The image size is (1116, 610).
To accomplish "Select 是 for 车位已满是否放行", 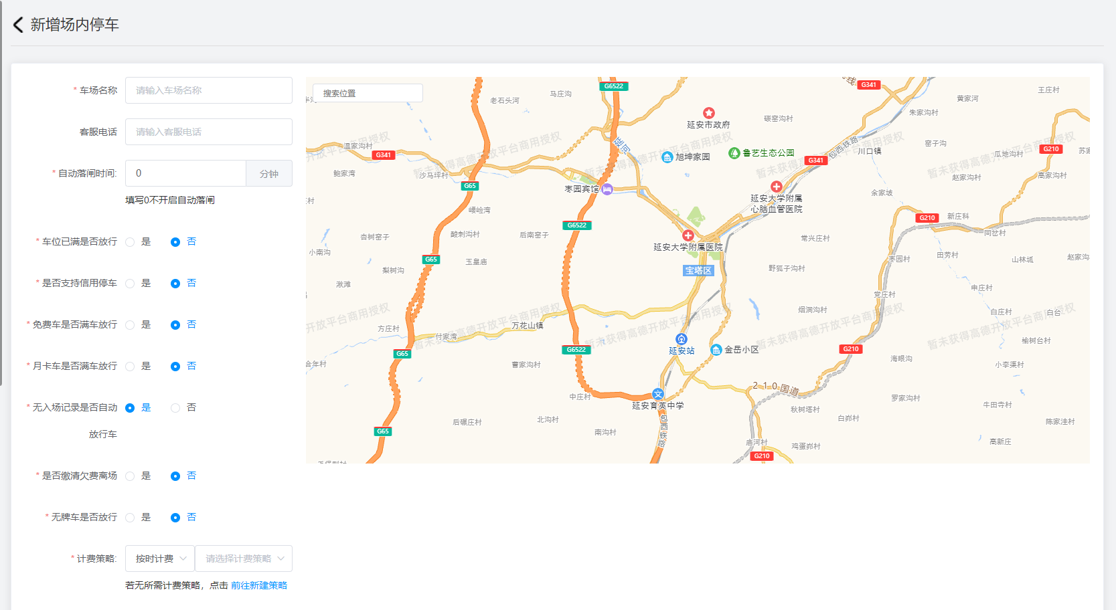I will click(131, 242).
